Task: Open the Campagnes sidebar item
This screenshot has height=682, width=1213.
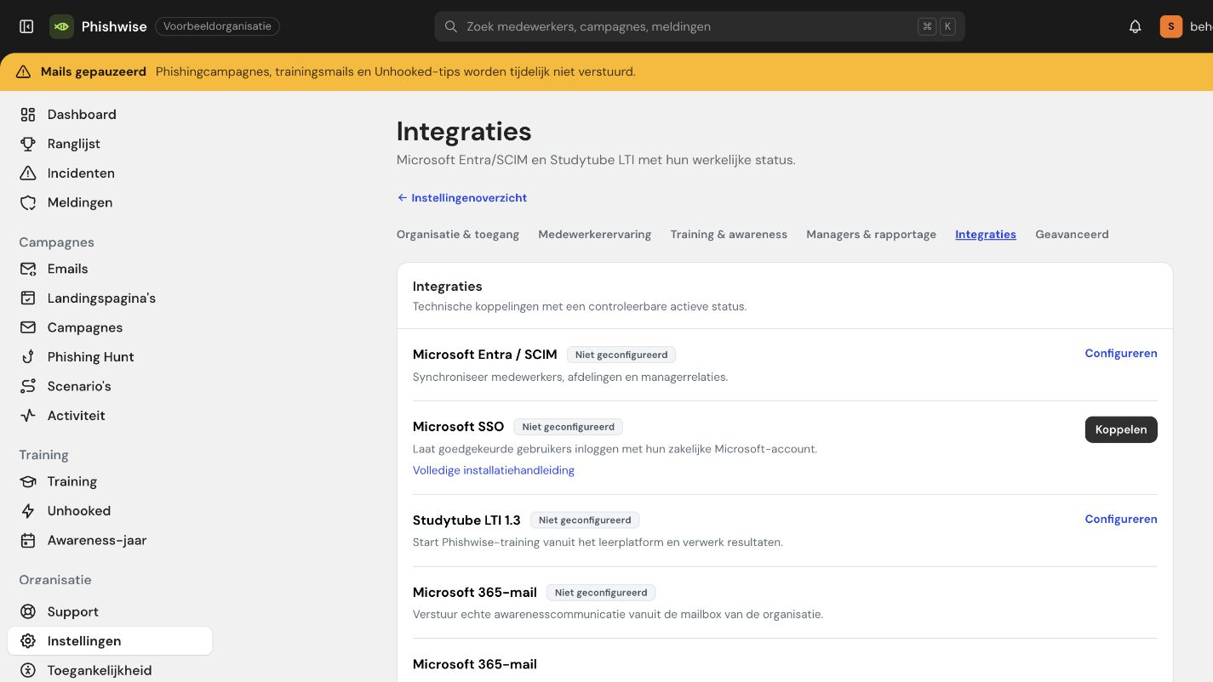Action: coord(110,327)
